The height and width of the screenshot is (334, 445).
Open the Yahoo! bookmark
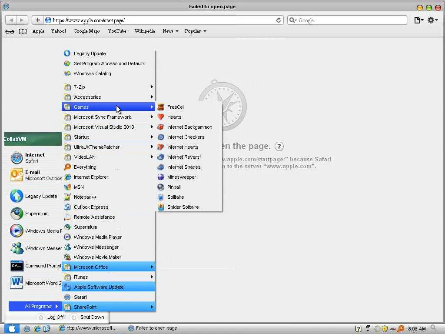click(59, 31)
